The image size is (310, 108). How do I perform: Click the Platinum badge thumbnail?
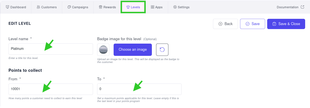(x=103, y=50)
